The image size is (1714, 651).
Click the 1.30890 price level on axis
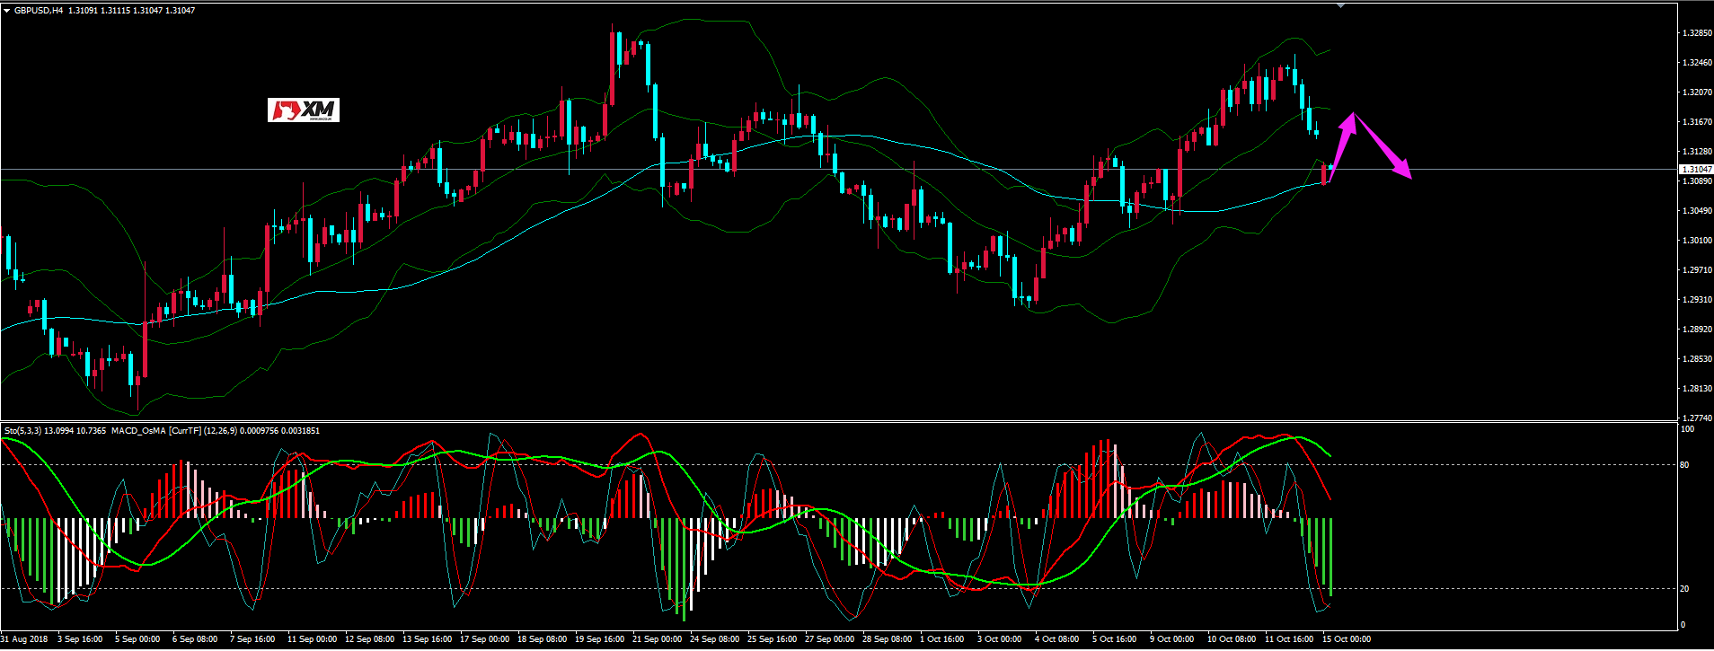(1696, 181)
